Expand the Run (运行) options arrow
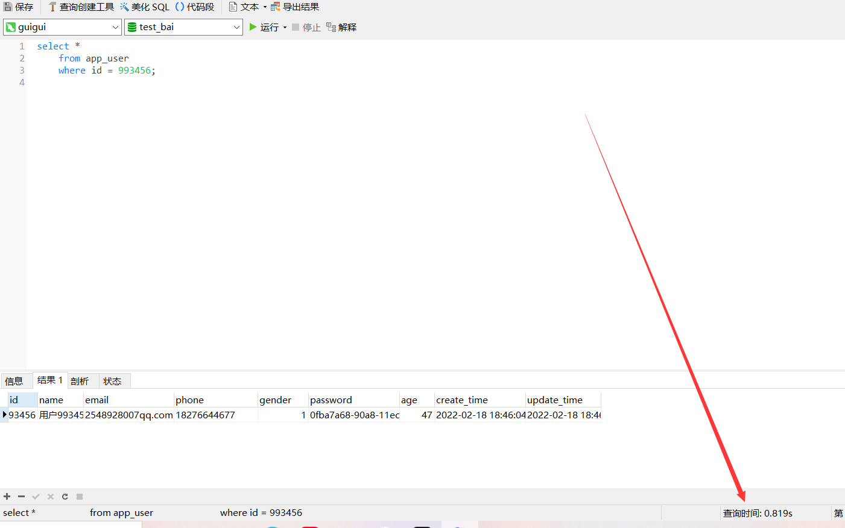Screen dimensions: 845x528 285,27
